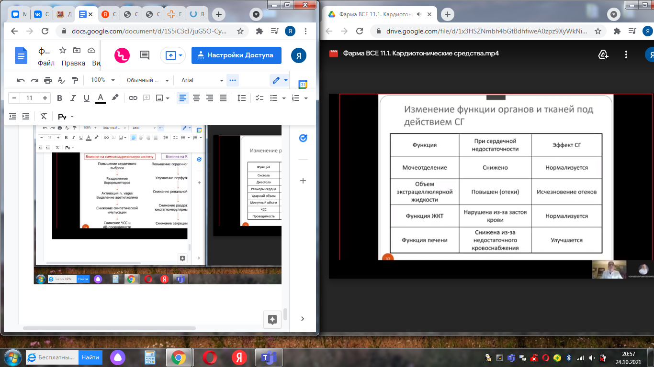Image resolution: width=654 pixels, height=367 pixels.
Task: Open Google Tasks side panel icon
Action: [303, 138]
